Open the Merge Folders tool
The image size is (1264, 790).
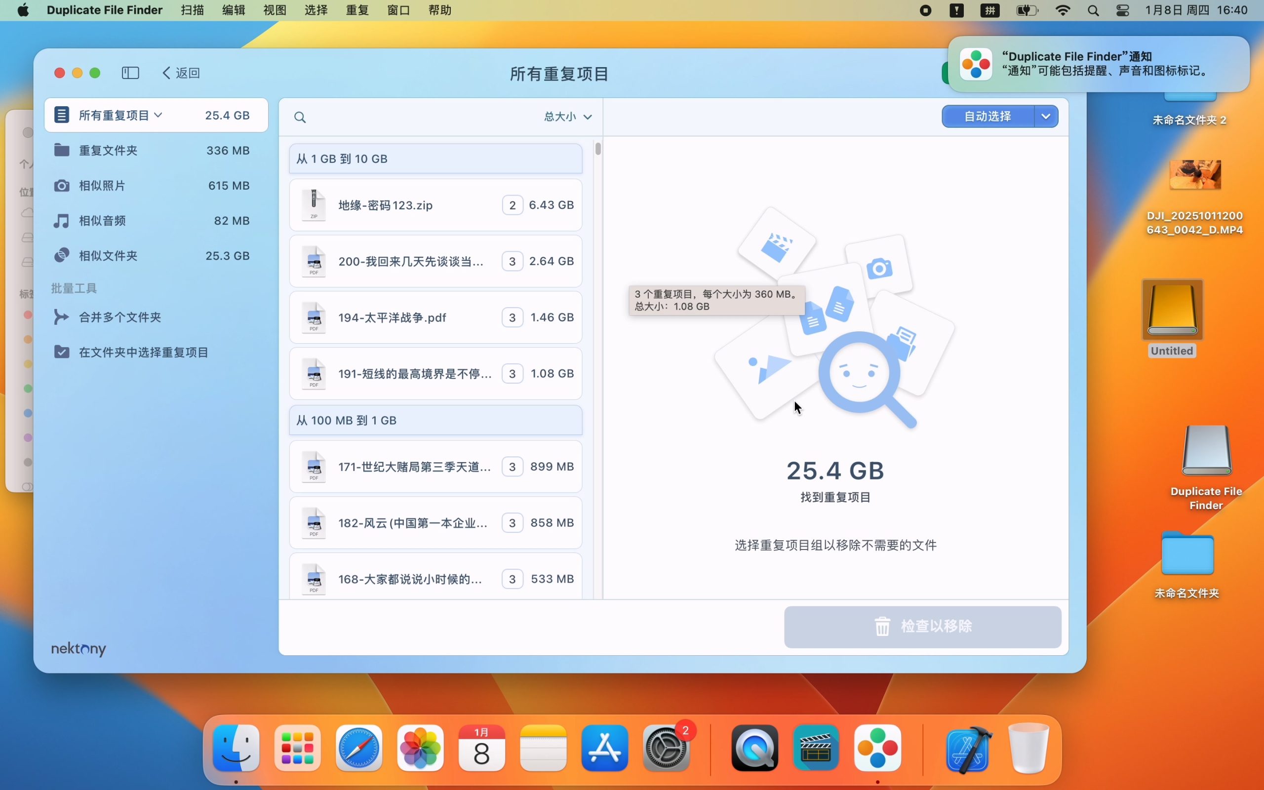point(119,317)
